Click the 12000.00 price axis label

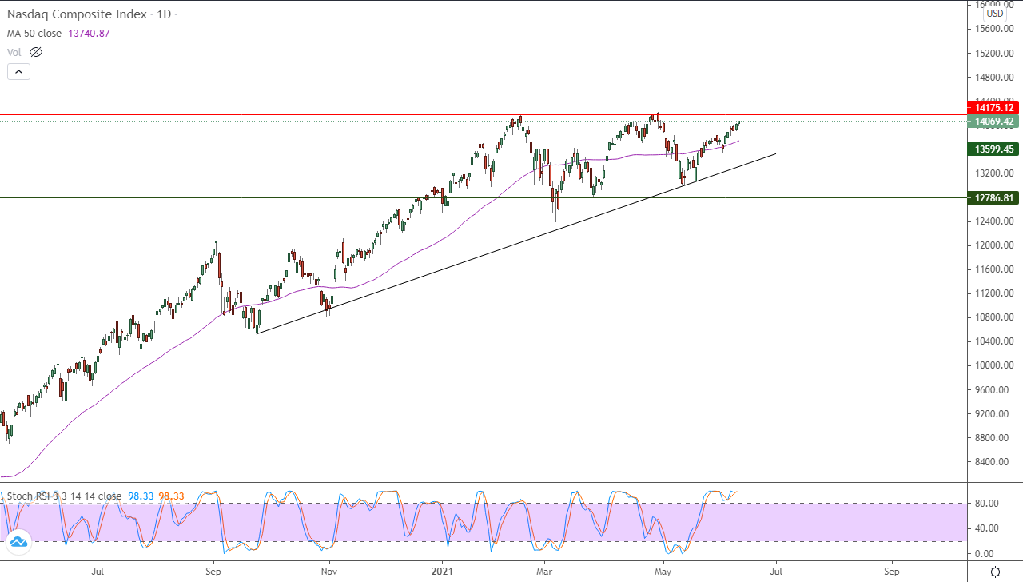tap(994, 245)
